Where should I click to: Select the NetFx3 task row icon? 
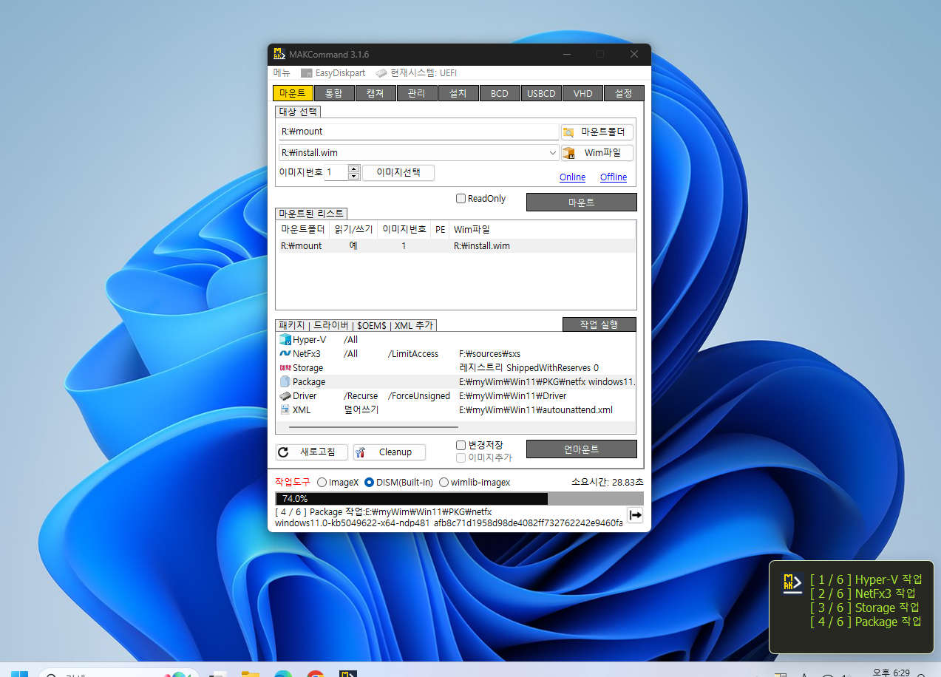coord(285,354)
